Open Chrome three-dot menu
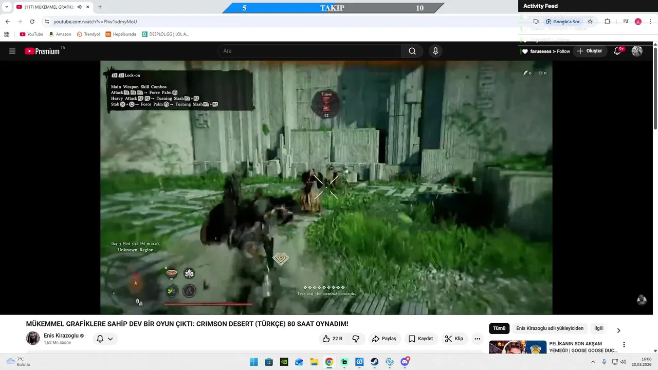Viewport: 658px width, 370px height. [650, 22]
